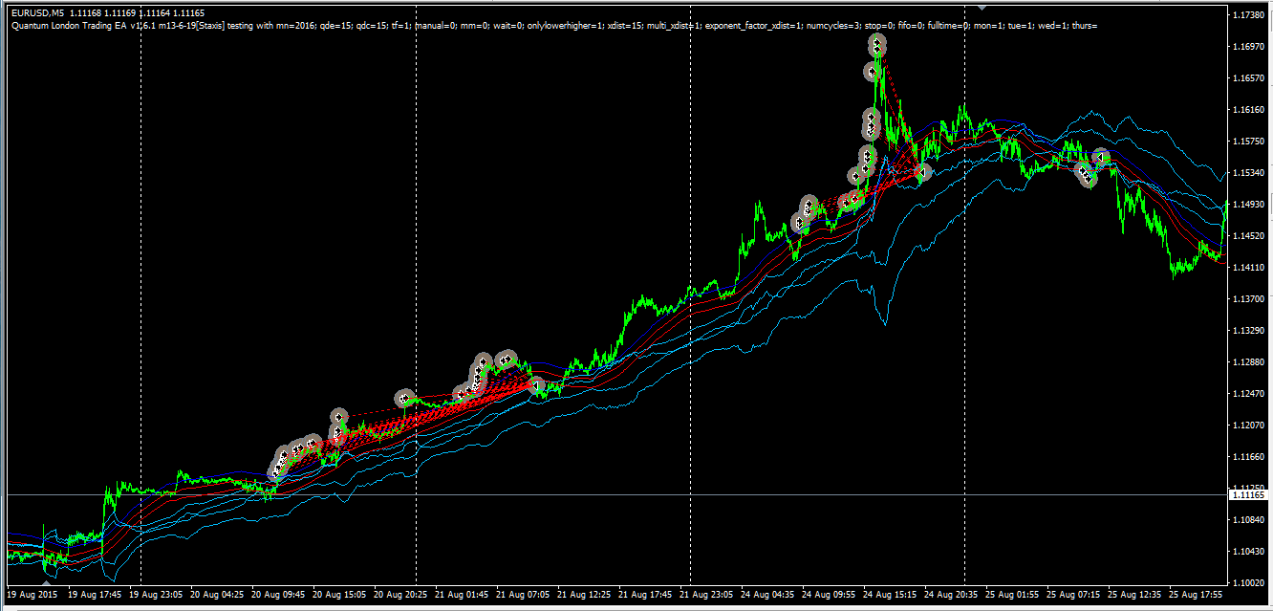Select the gray chart shift triangle on top edge
Image resolution: width=1273 pixels, height=611 pixels.
tap(982, 7)
